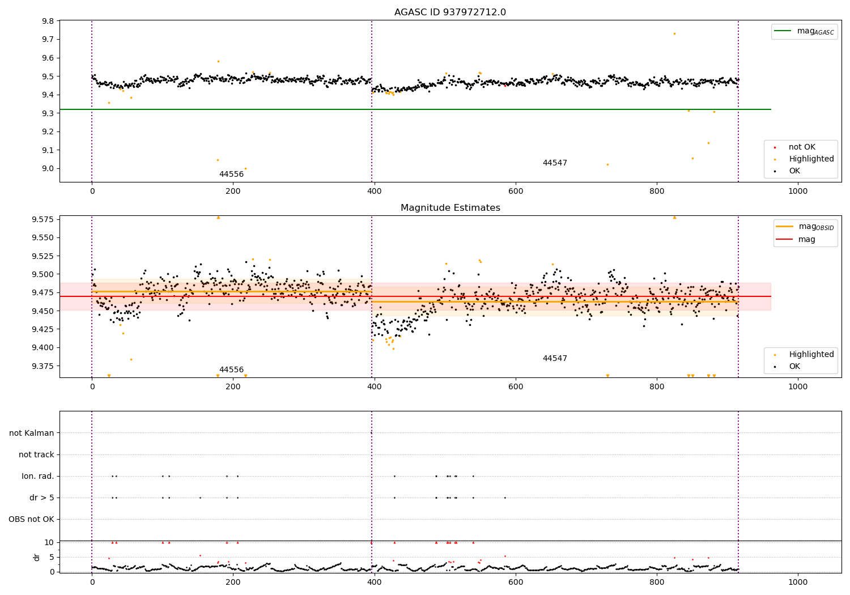Click the 10 tick label on dr axis

49,543
